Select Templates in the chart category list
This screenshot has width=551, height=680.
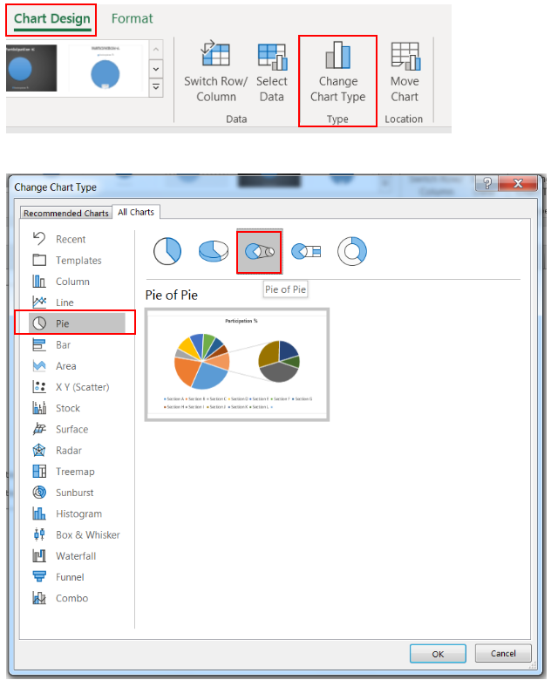[78, 260]
